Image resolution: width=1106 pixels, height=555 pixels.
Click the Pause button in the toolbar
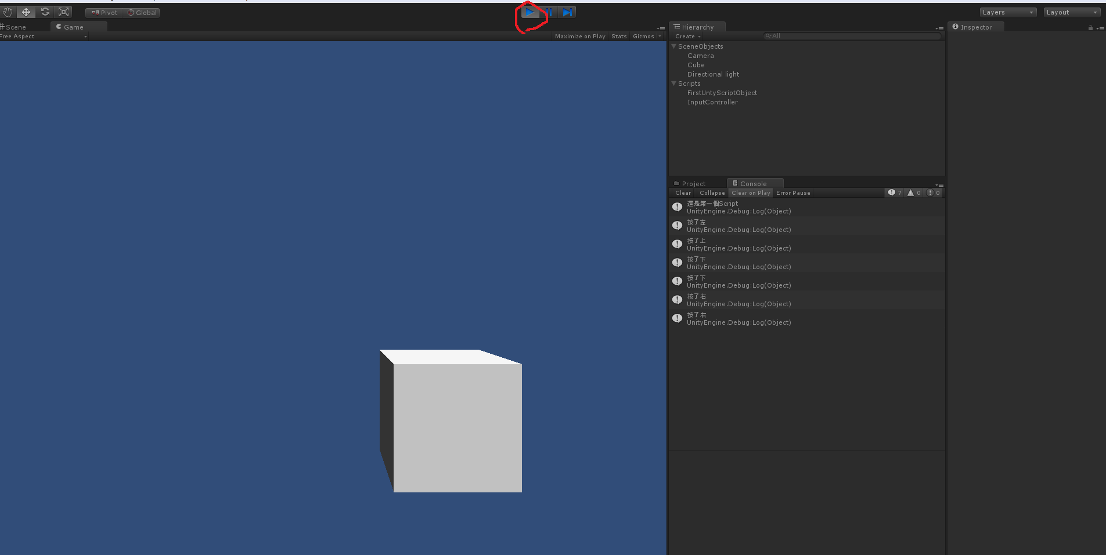click(x=548, y=12)
